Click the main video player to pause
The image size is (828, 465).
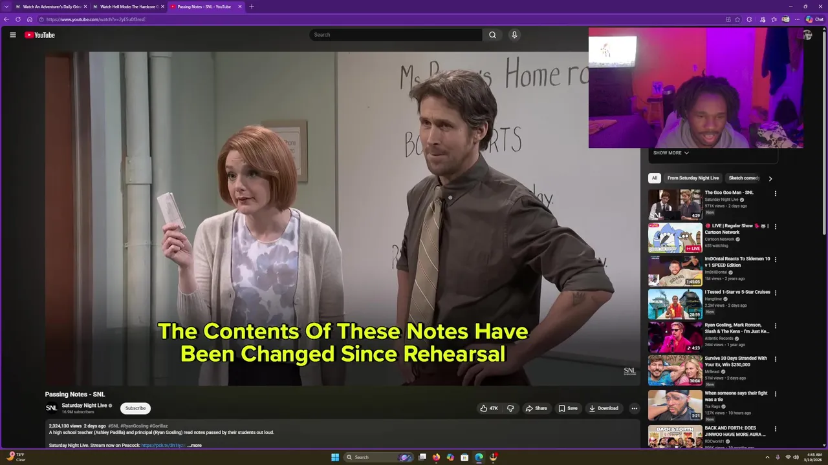(342, 218)
